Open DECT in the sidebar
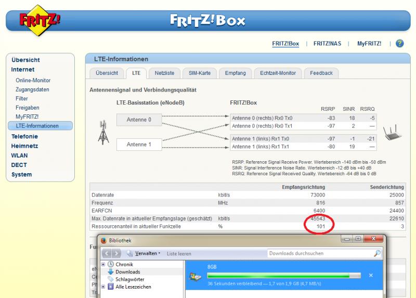The width and height of the screenshot is (416, 298). (x=19, y=165)
